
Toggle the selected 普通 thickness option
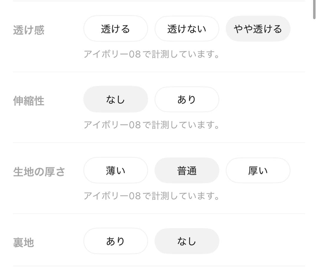tap(187, 170)
